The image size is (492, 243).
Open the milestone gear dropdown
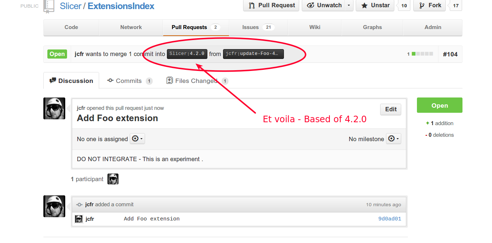pyautogui.click(x=393, y=139)
